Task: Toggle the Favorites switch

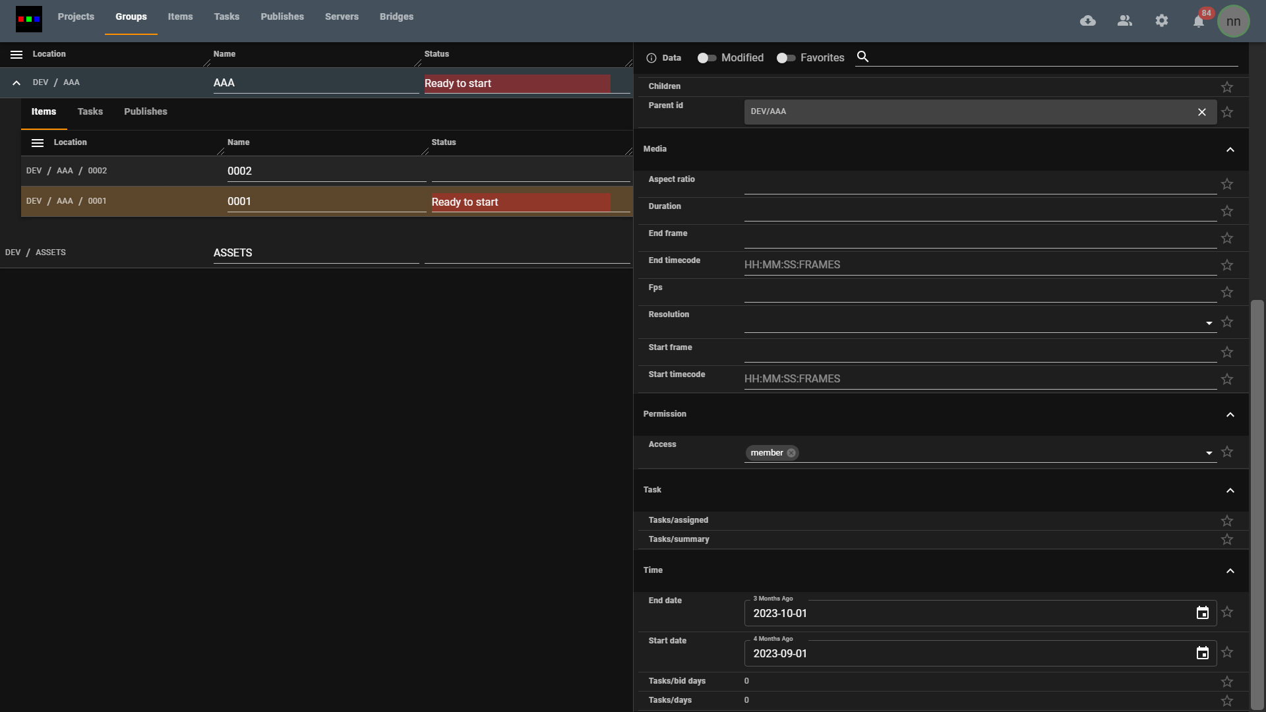Action: (x=785, y=58)
